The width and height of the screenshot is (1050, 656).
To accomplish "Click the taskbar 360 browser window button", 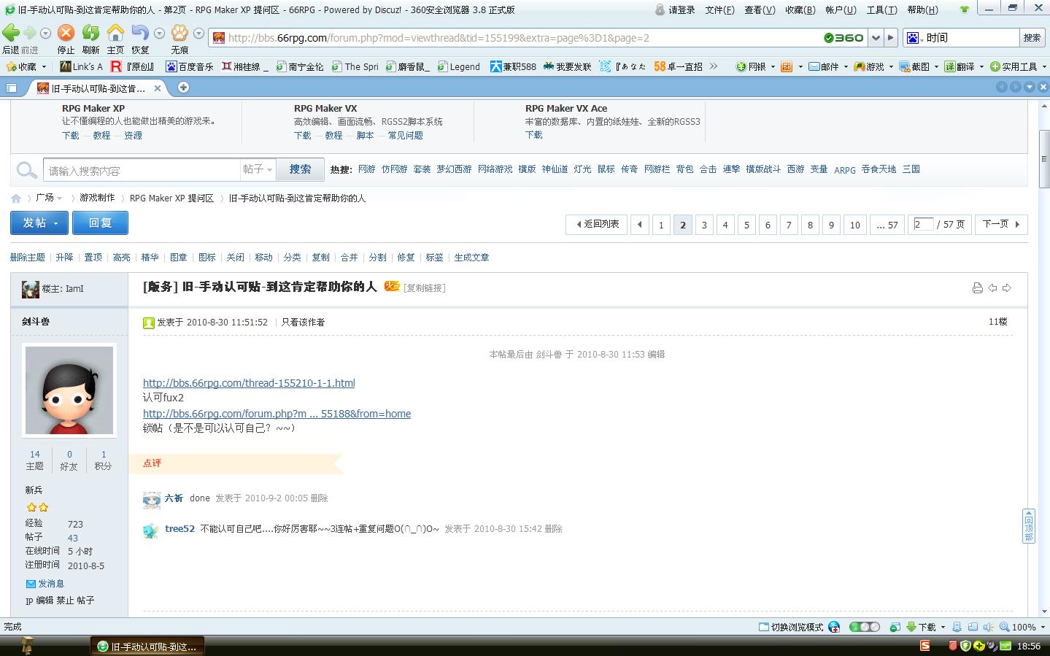I will click(x=147, y=647).
